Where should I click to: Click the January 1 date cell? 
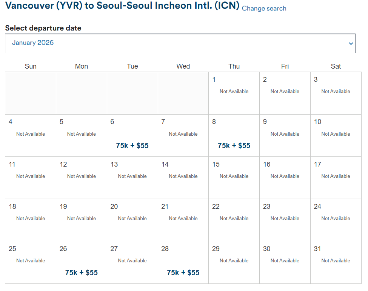[234, 93]
